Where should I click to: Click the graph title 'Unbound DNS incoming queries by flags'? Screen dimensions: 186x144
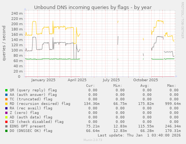click(82, 8)
